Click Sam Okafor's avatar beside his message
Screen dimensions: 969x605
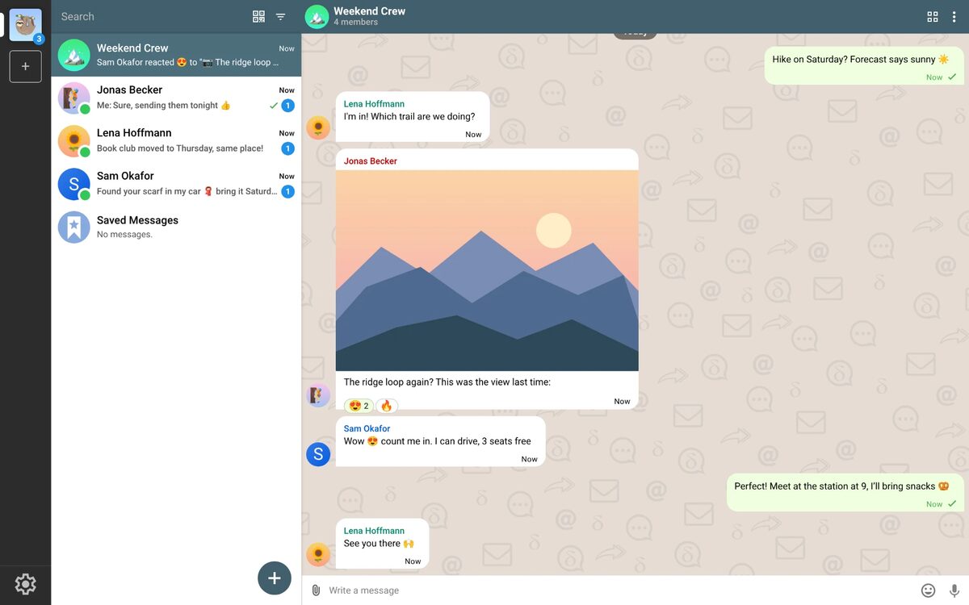click(x=318, y=454)
